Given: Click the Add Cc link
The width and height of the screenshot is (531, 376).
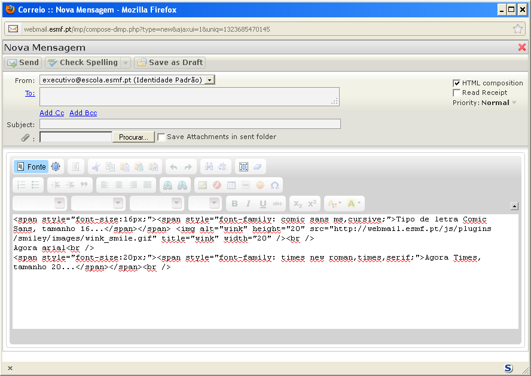Looking at the screenshot, I should [51, 113].
